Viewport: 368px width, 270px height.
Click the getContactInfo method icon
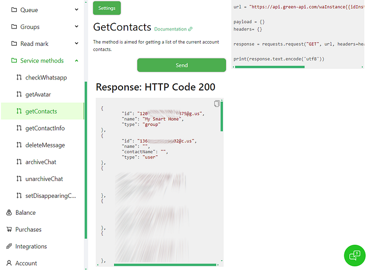[19, 128]
